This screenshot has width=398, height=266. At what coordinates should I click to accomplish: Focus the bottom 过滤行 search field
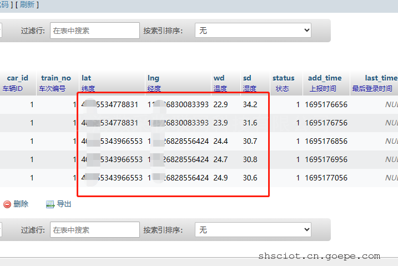pyautogui.click(x=94, y=229)
